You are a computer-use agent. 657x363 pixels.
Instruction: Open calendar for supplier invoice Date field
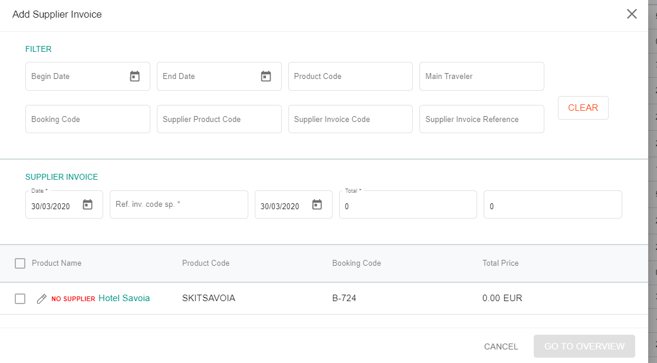[x=87, y=204]
